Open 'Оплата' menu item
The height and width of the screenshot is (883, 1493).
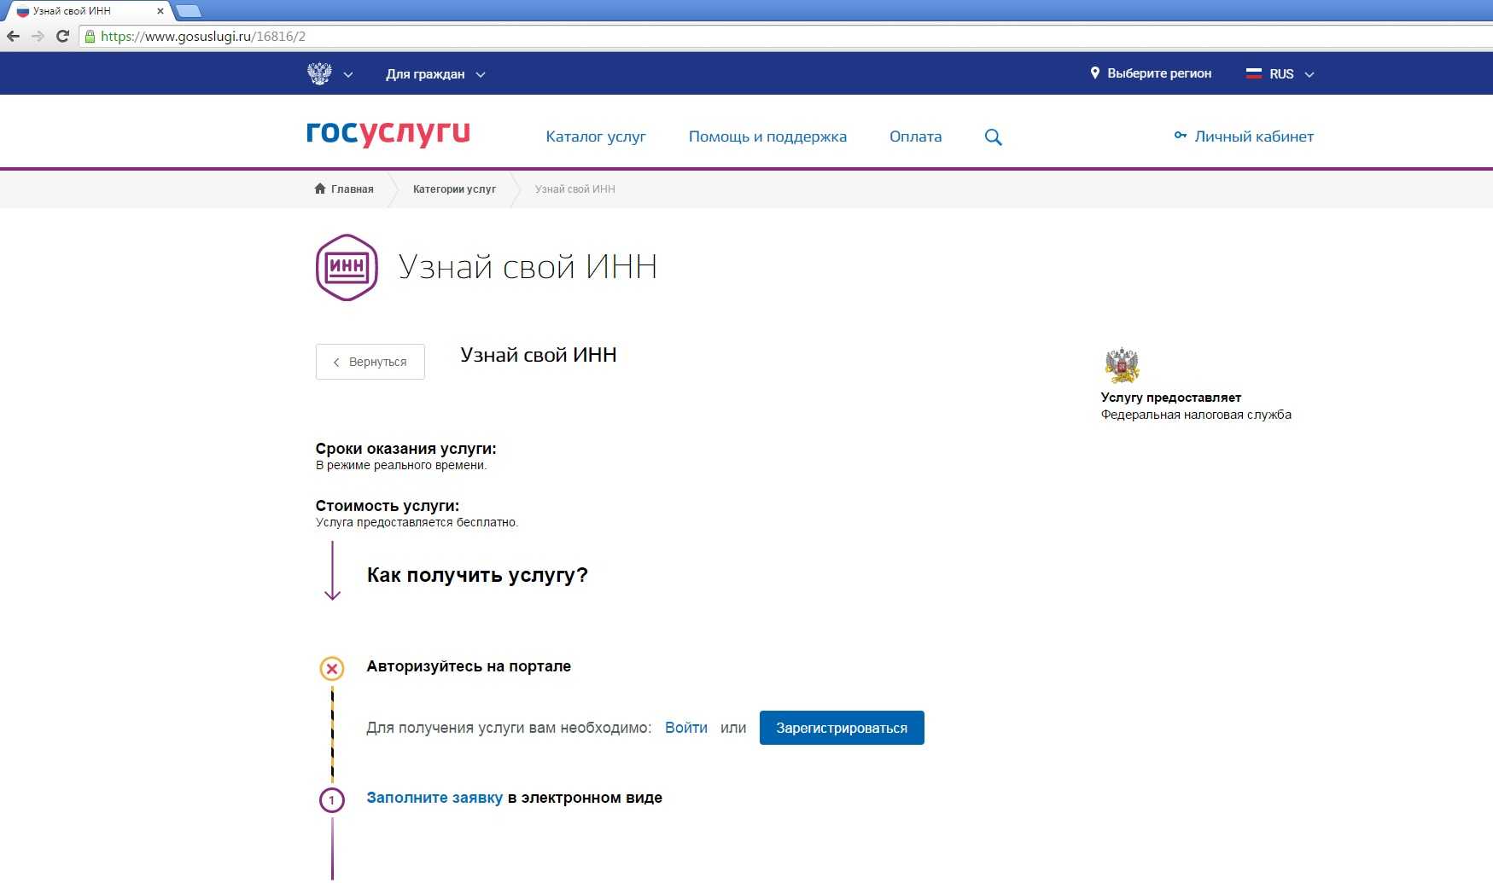[916, 137]
